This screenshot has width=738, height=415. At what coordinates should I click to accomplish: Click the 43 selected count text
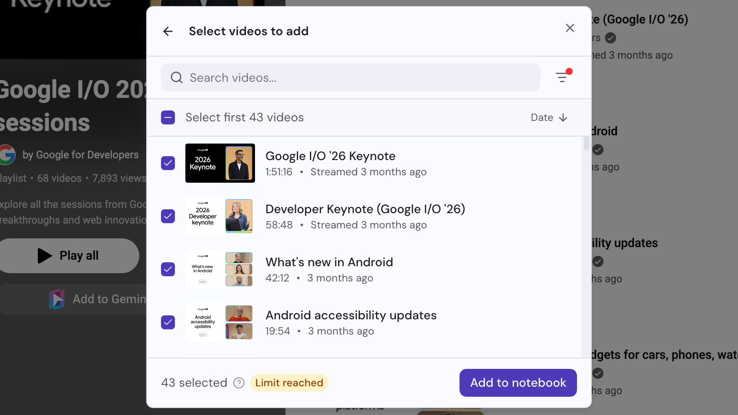pos(194,383)
